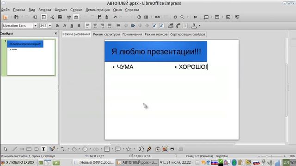Select the Ellipse tool

36,149
